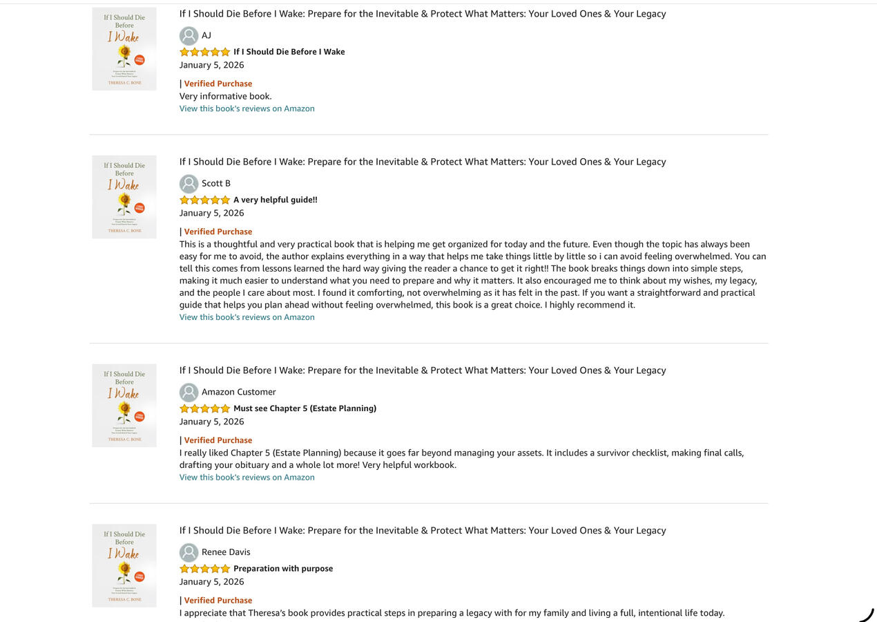The image size is (877, 622).
Task: Open book cover thumbnail beside Renee Davis review
Action: tap(124, 566)
